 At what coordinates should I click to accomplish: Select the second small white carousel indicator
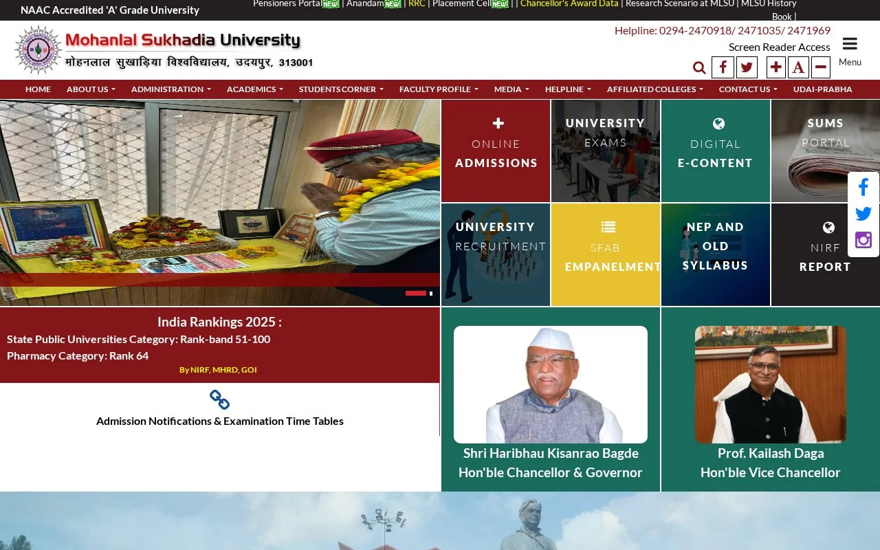click(431, 293)
